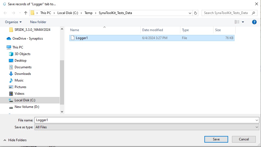The height and width of the screenshot is (147, 261).
Task: Open OneDrive - Synaptics in sidebar
Action: tap(27, 39)
